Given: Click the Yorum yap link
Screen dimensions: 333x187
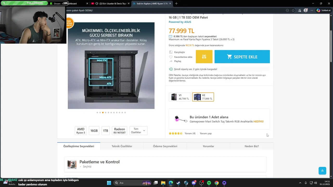Looking at the screenshot, I should tap(206, 133).
